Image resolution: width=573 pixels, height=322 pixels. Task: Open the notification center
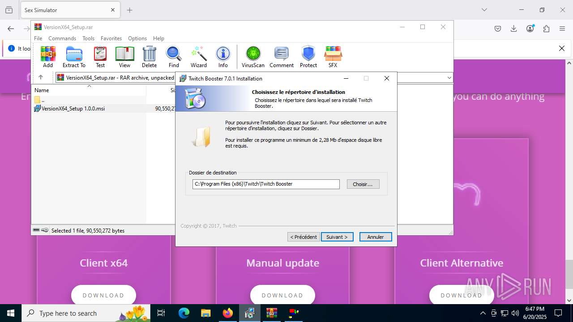pos(558,313)
